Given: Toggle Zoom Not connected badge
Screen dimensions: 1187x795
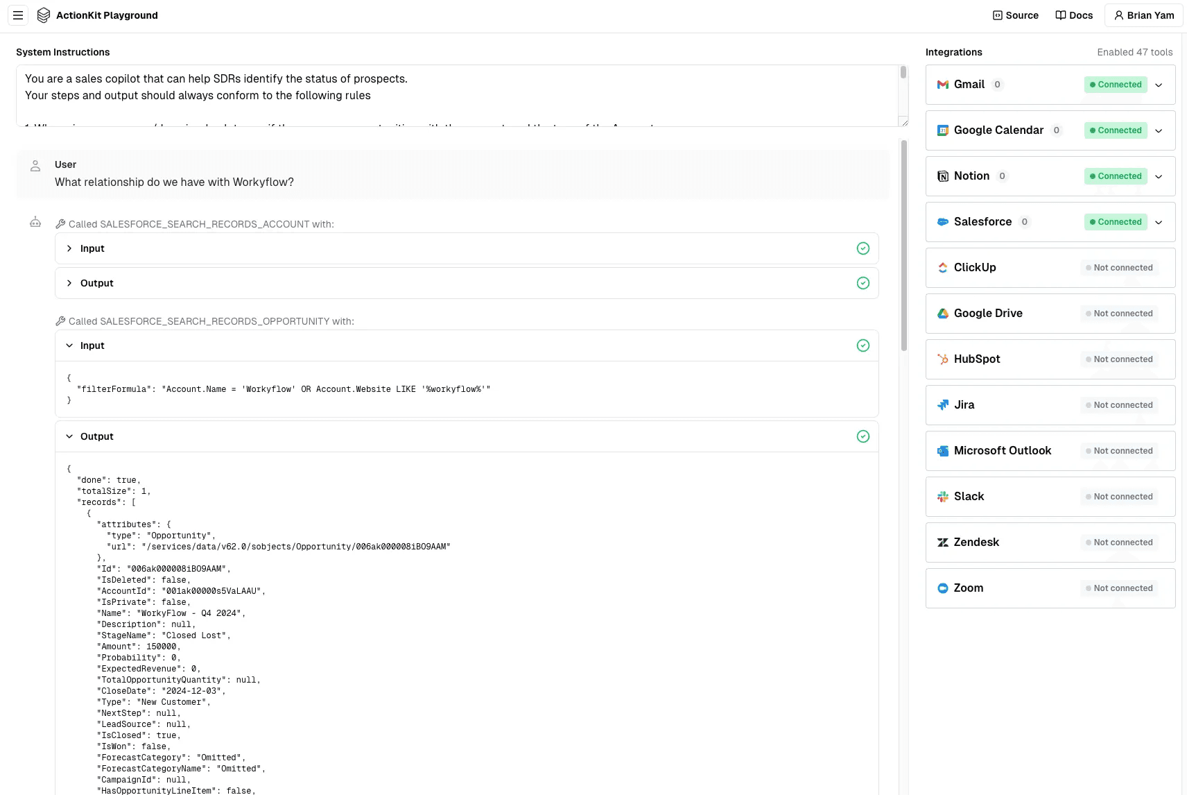Looking at the screenshot, I should tap(1118, 588).
